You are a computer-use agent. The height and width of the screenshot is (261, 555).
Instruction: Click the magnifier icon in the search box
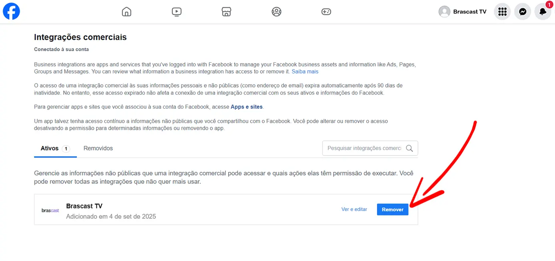pos(409,148)
